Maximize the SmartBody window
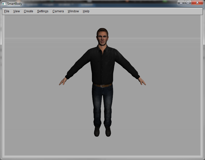 coord(188,3)
